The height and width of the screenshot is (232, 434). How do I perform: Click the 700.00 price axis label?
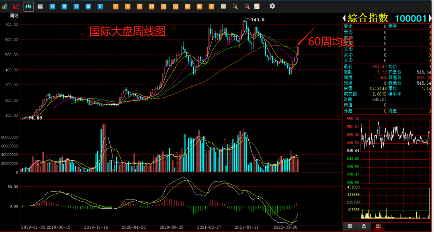pos(12,24)
